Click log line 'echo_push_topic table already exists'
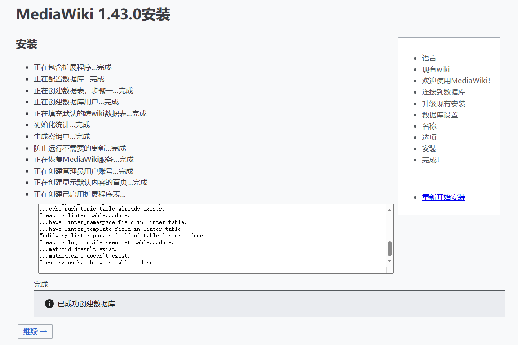Image resolution: width=518 pixels, height=345 pixels. pos(102,209)
